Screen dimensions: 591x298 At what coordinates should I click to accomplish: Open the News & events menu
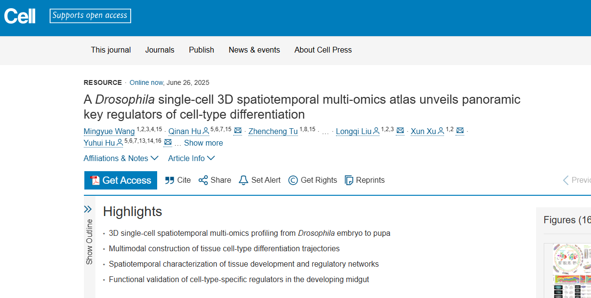(x=255, y=50)
